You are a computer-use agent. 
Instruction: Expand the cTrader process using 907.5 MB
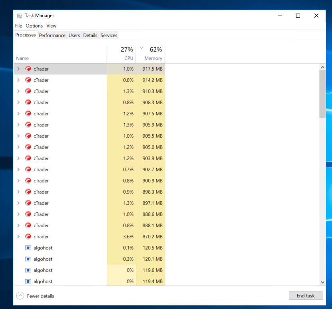click(18, 114)
